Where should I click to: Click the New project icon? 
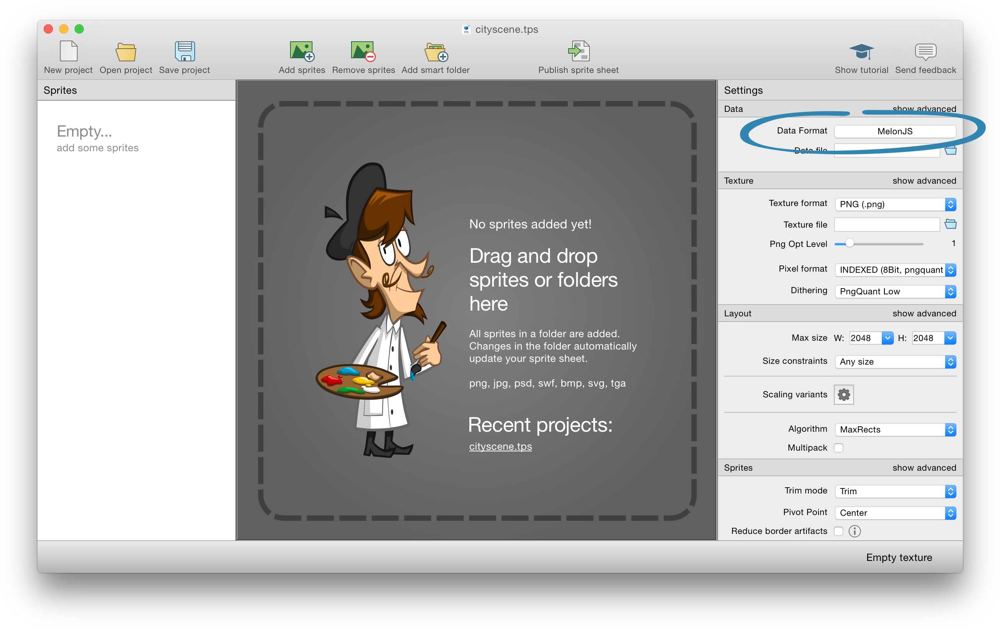[68, 51]
